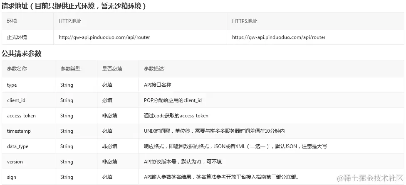Click 必填 in the client_id row
Viewport: 406px width, 185px height.
click(107, 100)
